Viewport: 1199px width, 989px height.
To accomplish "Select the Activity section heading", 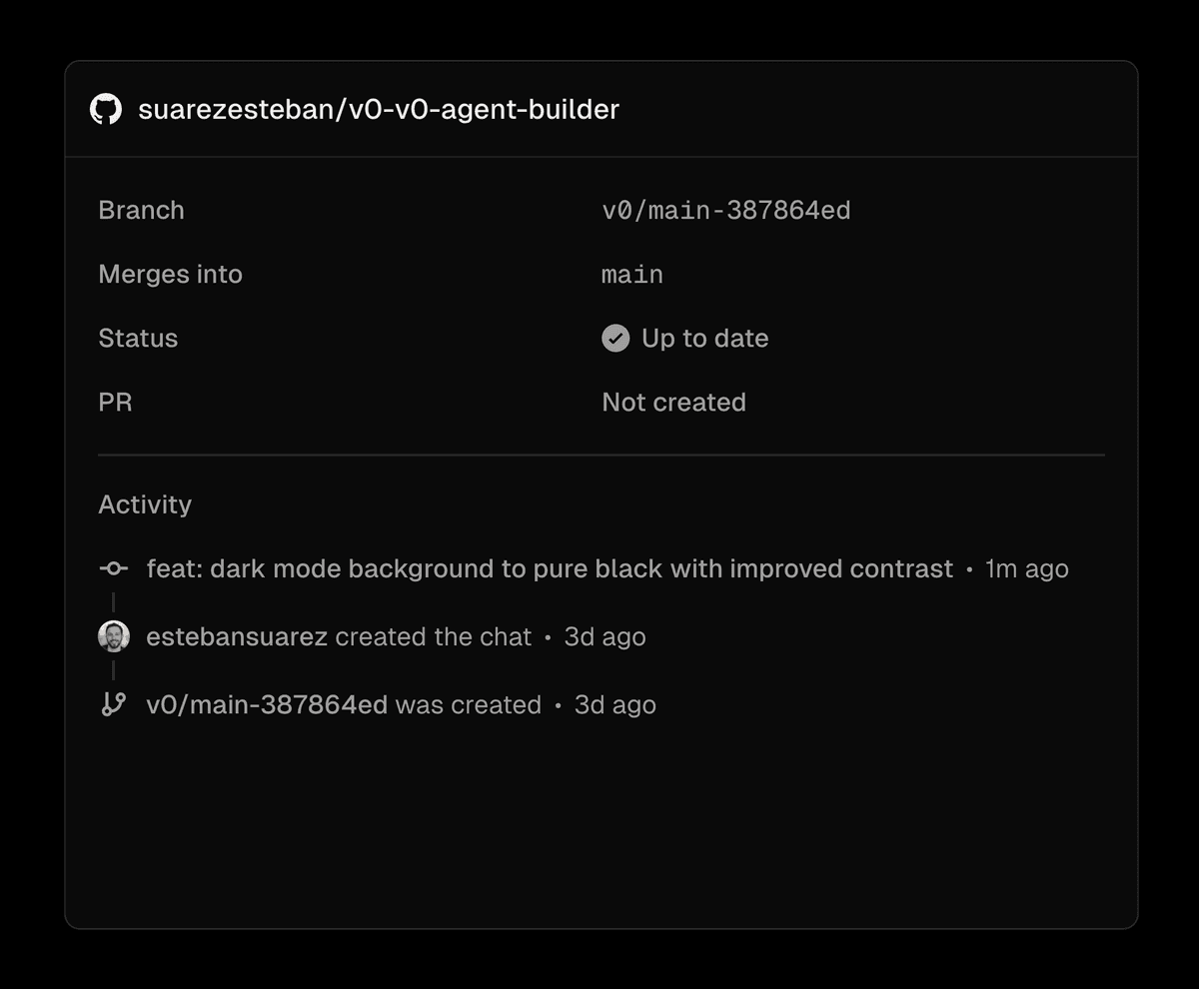I will pyautogui.click(x=145, y=504).
